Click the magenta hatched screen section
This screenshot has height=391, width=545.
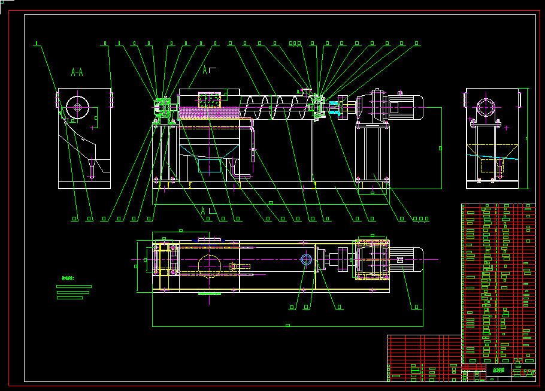[209, 113]
